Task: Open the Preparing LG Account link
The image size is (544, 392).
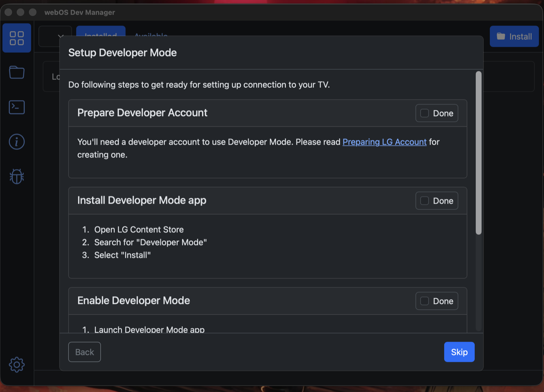Action: point(384,142)
